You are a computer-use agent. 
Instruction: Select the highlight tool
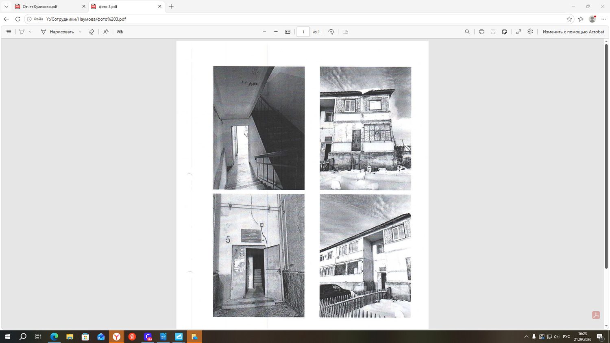22,32
